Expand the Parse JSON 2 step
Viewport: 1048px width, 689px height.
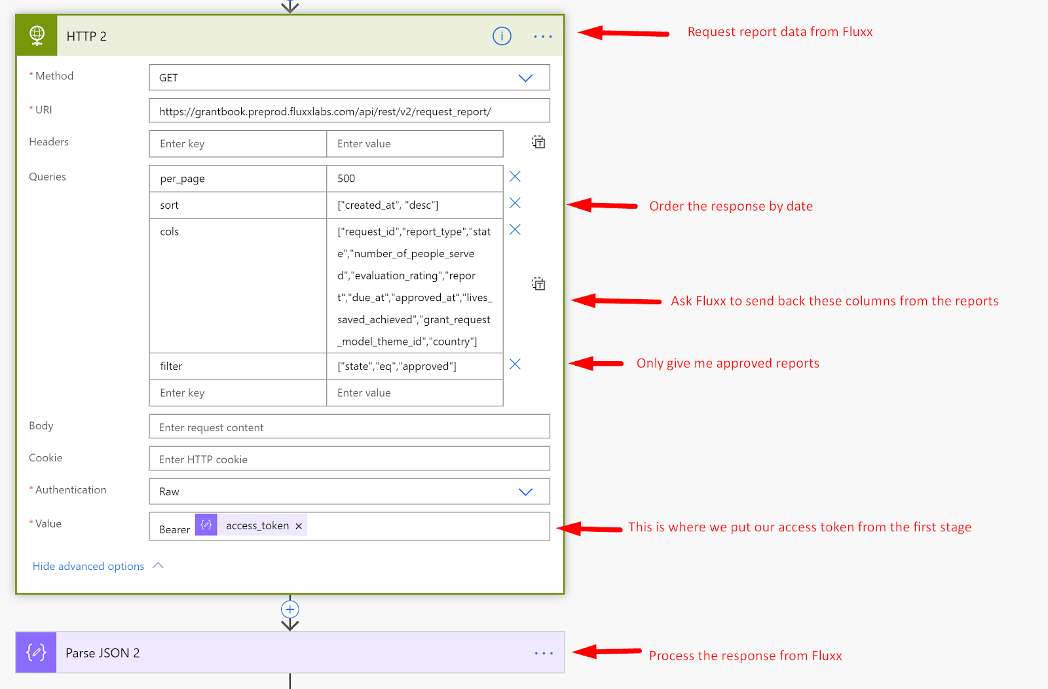[290, 652]
